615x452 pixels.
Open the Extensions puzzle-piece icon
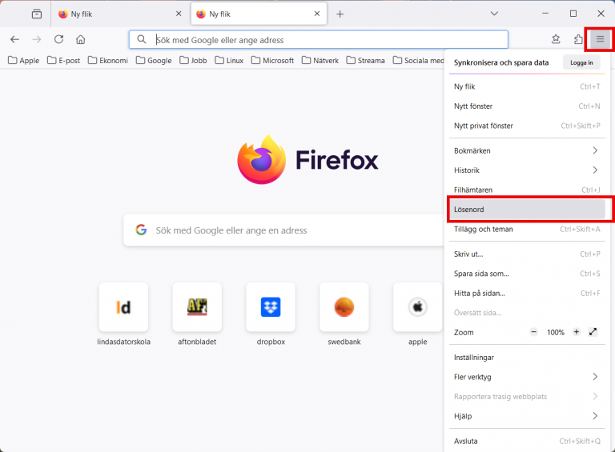pyautogui.click(x=579, y=39)
